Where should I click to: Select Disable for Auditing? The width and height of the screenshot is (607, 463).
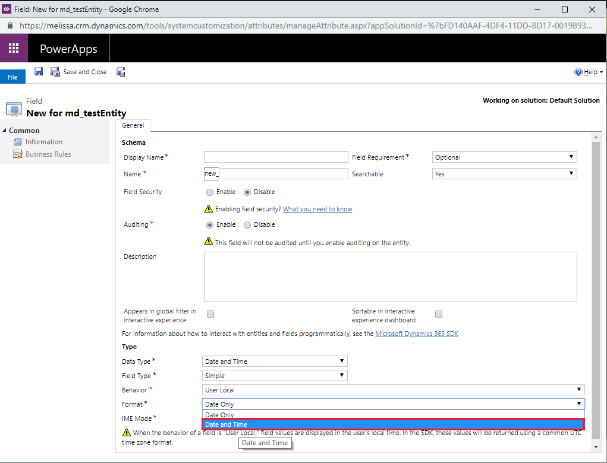(x=247, y=225)
